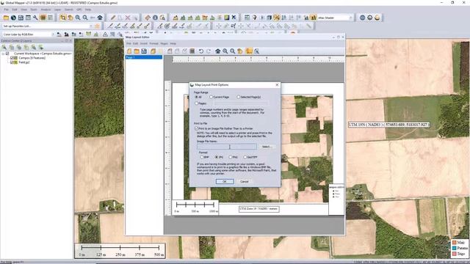This screenshot has width=470, height=264.
Task: Click Redo in Map Layout Editor toolbar
Action: [209, 51]
